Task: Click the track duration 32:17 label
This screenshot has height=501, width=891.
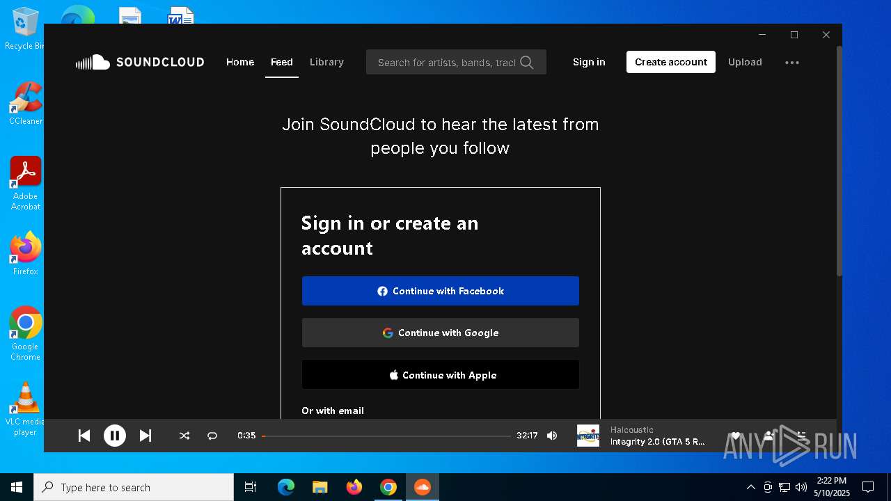Action: click(527, 436)
